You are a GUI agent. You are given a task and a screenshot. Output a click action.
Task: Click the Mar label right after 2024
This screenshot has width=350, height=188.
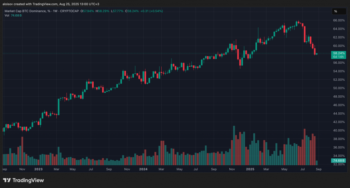pos(161,169)
